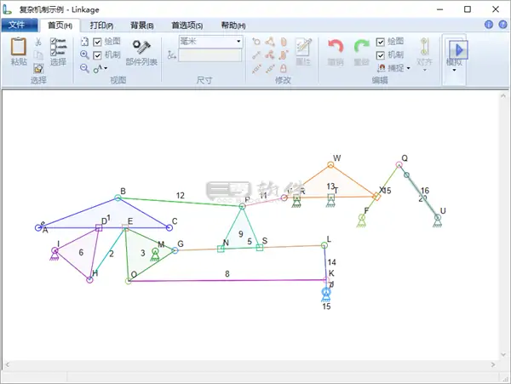The image size is (511, 384).
Task: Click the dimension axes icon beside size field
Action: tap(171, 55)
